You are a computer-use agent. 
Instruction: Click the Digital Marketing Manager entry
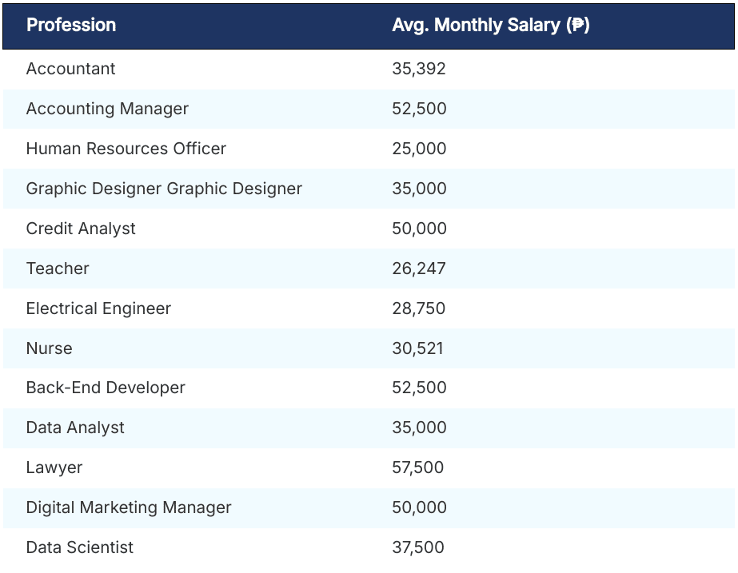point(130,507)
